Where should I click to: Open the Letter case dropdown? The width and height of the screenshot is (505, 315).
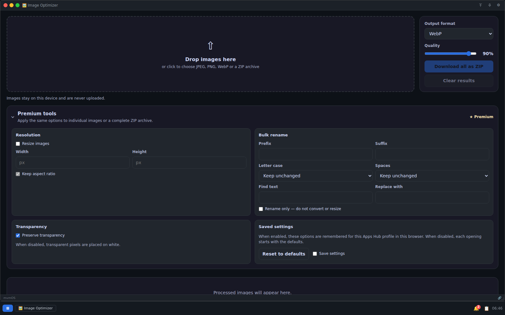(x=316, y=176)
